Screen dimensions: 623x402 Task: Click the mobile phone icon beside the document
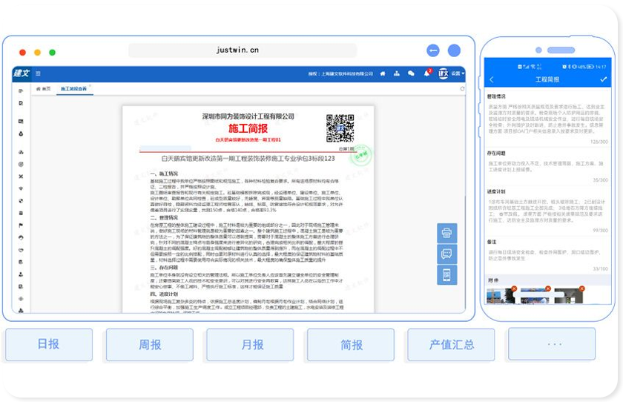pos(447,274)
